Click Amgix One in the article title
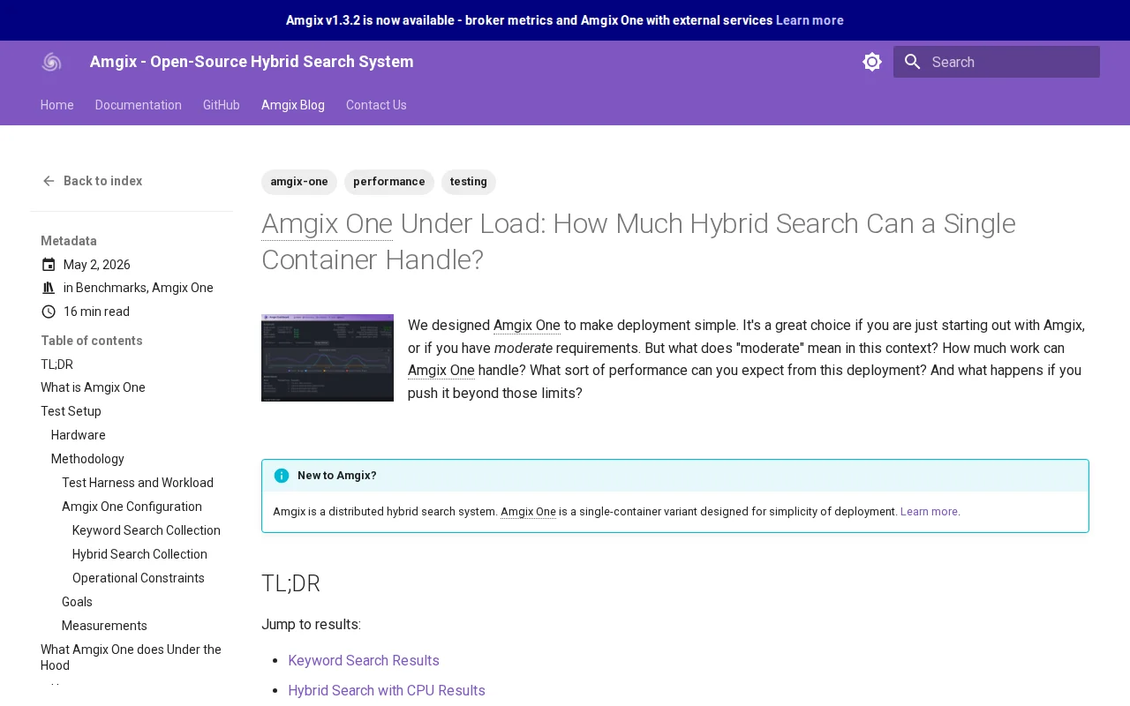Screen dimensions: 1130x706 point(327,223)
